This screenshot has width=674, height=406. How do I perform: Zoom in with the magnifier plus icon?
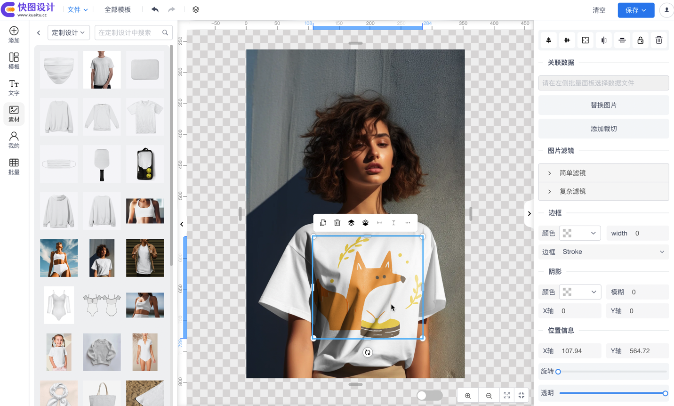[468, 396]
